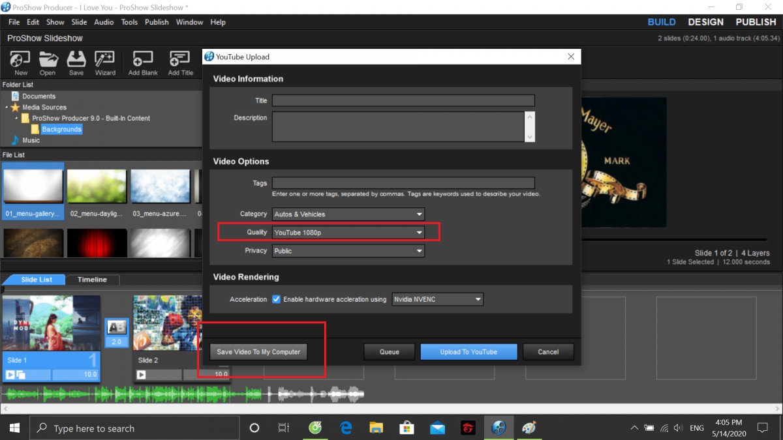Open the Category dropdown showing Autos & Vehicles
This screenshot has height=440, width=783.
pos(348,214)
